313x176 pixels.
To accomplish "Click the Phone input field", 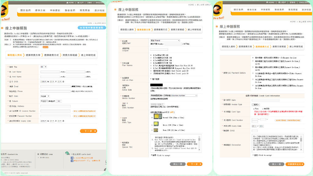I will point(56,91).
